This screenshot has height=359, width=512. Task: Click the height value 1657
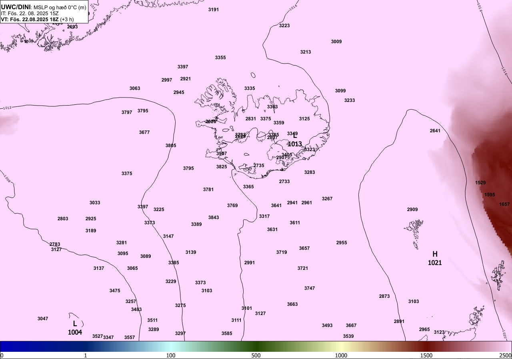(504, 204)
